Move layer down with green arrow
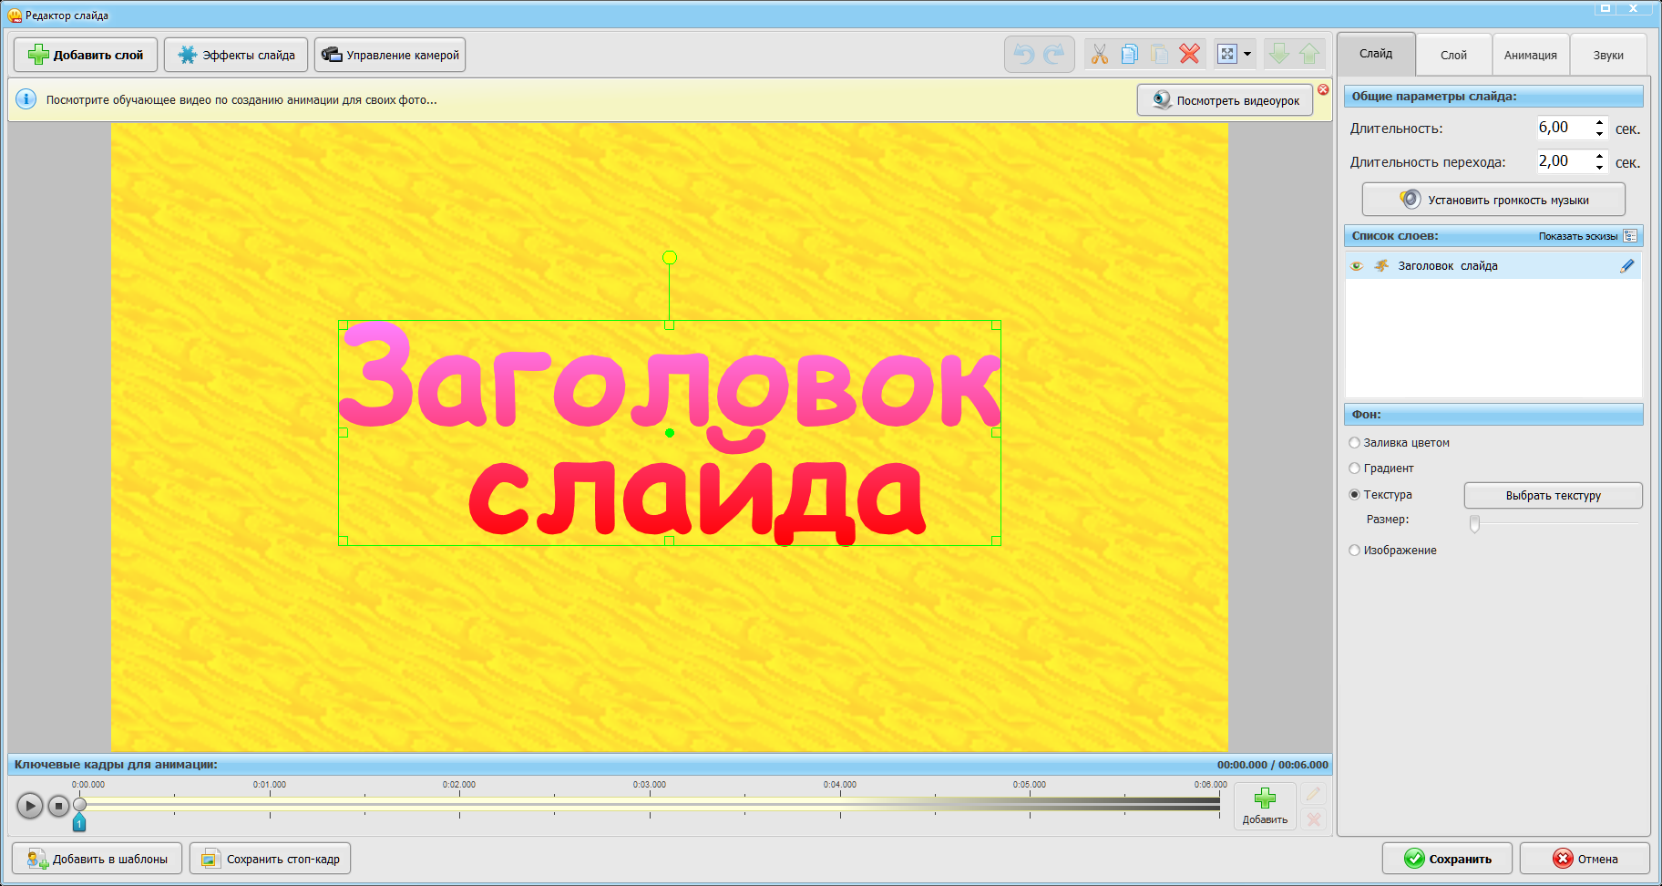The width and height of the screenshot is (1662, 886). (x=1279, y=55)
